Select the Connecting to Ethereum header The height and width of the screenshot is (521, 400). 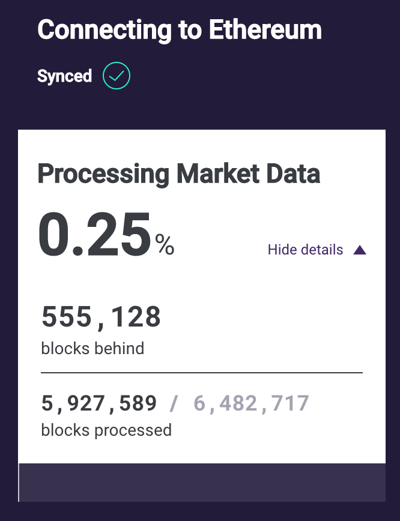click(180, 29)
